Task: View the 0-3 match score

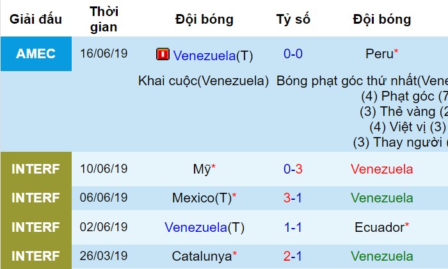Action: [x=293, y=169]
